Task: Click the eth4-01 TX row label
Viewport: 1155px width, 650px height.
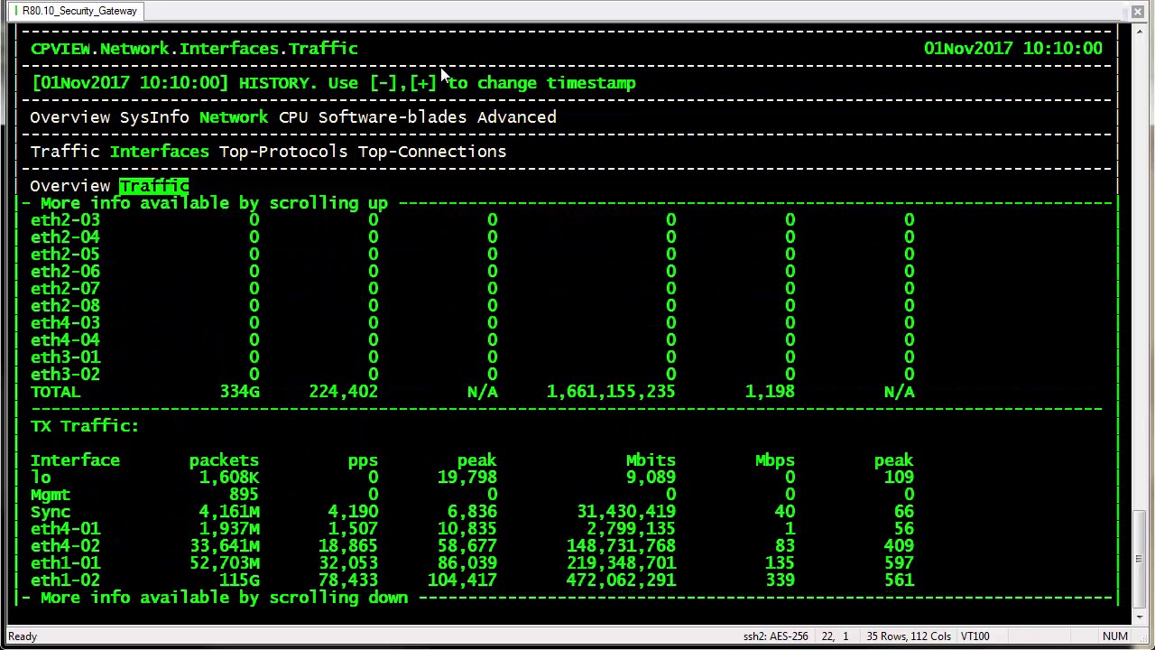Action: (x=65, y=529)
